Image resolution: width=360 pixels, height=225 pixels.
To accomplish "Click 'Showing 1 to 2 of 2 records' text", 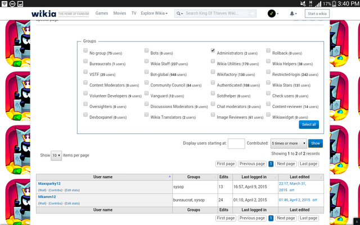I will pyautogui.click(x=295, y=154).
